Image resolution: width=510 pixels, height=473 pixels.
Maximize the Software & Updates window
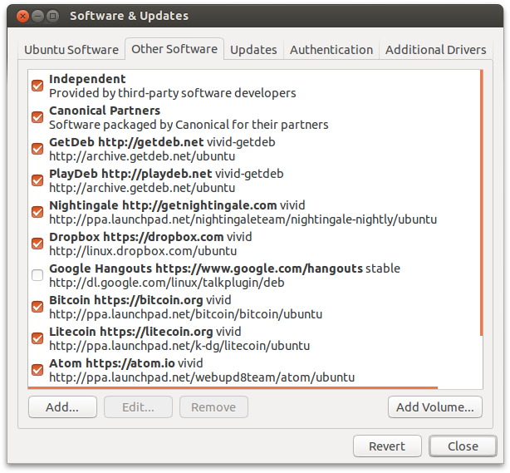click(x=52, y=16)
